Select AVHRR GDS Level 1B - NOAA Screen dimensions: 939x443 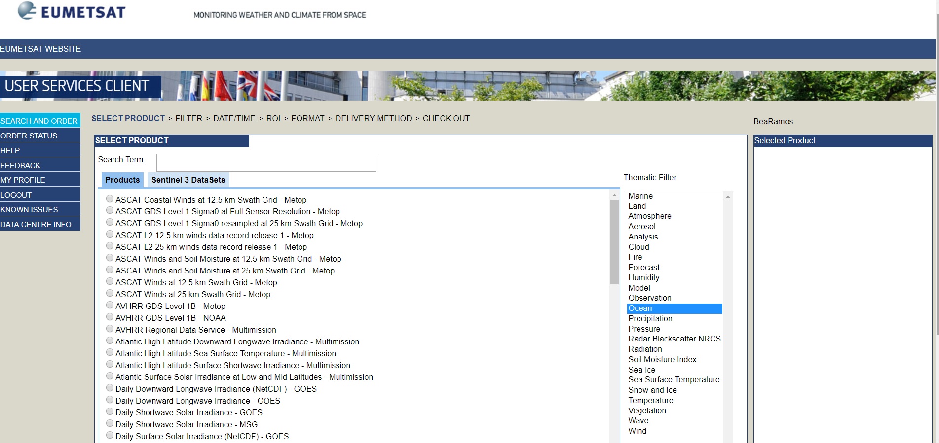(110, 317)
